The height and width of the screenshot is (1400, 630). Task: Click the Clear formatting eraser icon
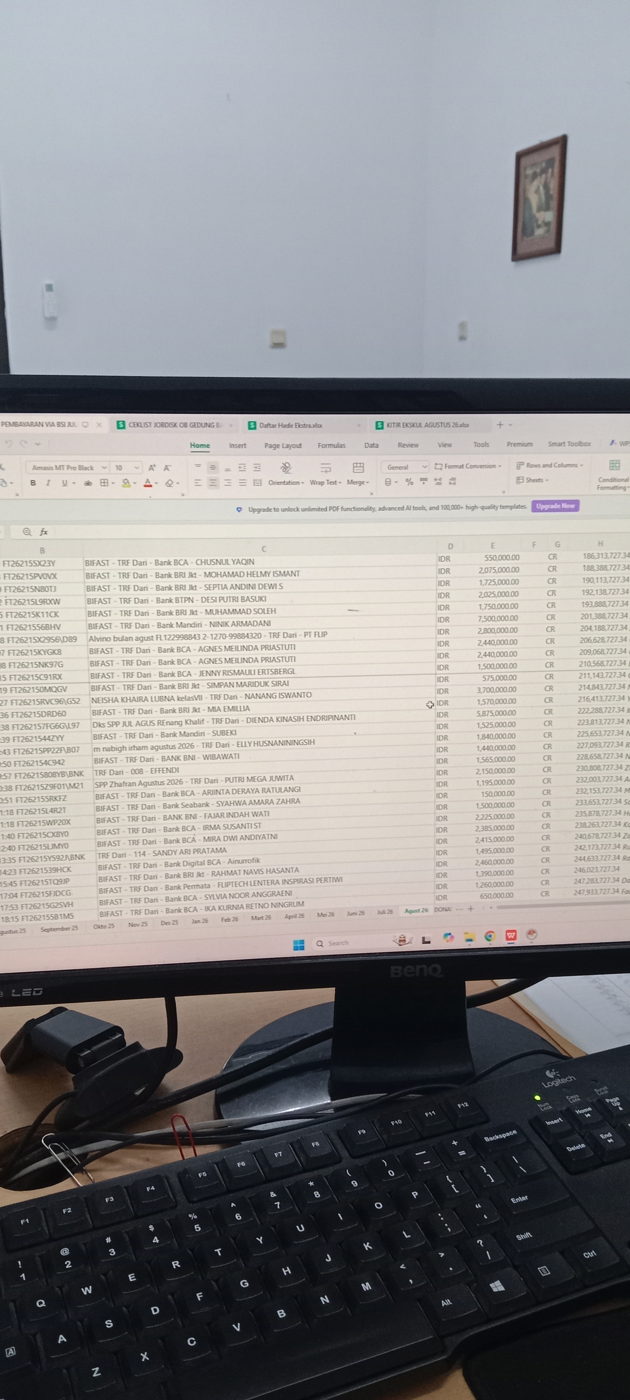point(170,483)
